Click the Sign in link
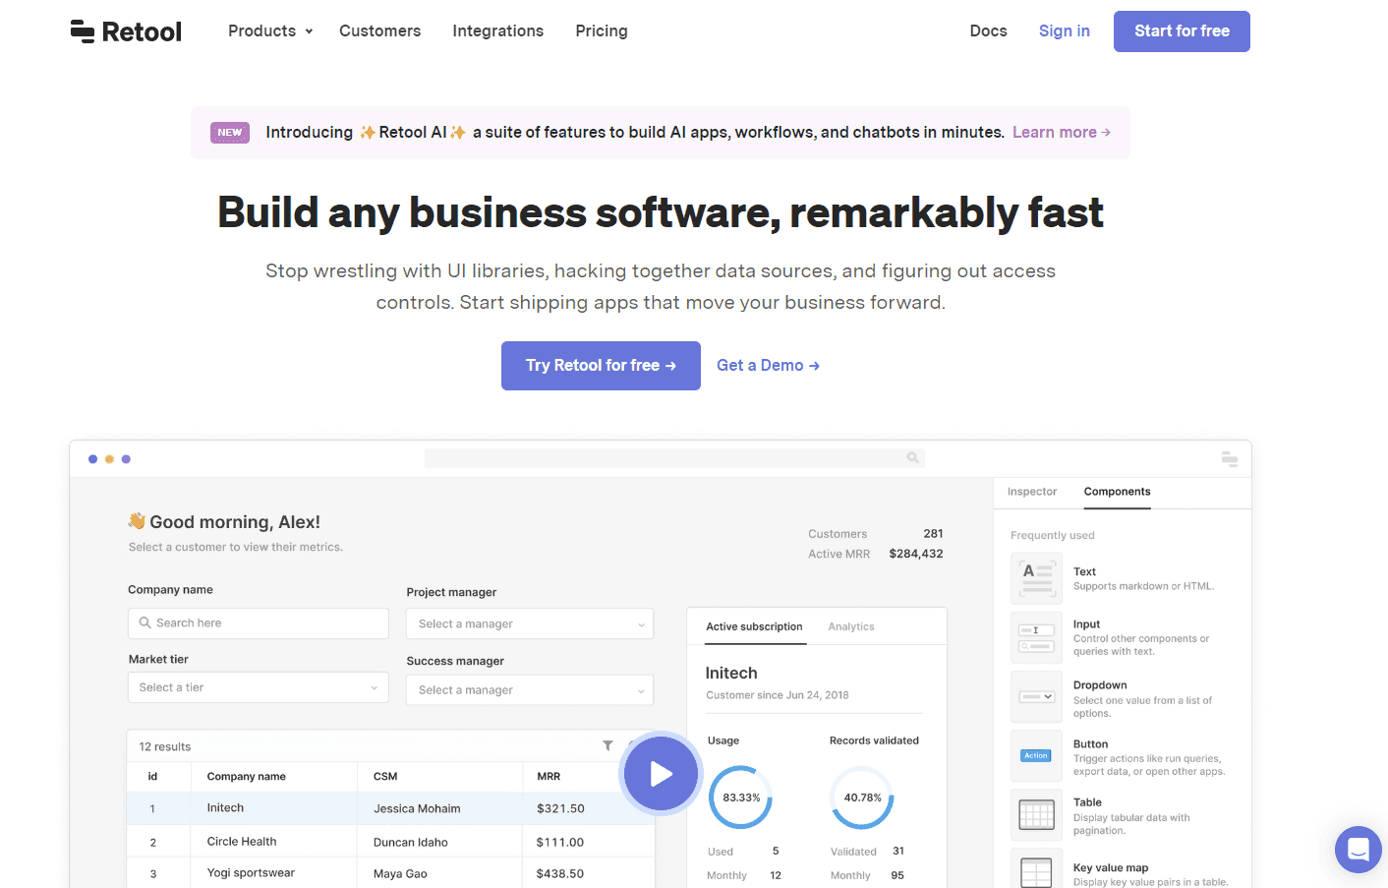 click(x=1064, y=31)
